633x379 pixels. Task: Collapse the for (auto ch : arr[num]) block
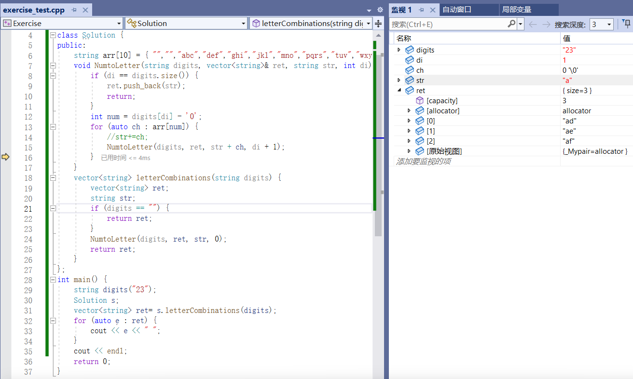(53, 126)
